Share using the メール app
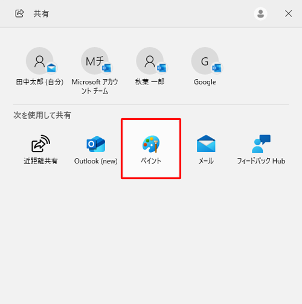Screen dimensions: 302x304 pos(206,149)
